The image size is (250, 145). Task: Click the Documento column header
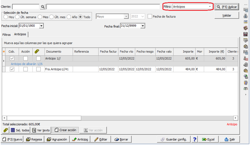[x=59, y=51]
